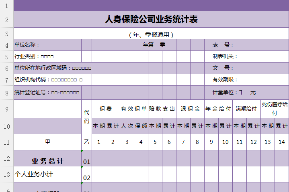289x192 pixels.
Task: Select row 11 by its row header
Action: tap(6, 142)
